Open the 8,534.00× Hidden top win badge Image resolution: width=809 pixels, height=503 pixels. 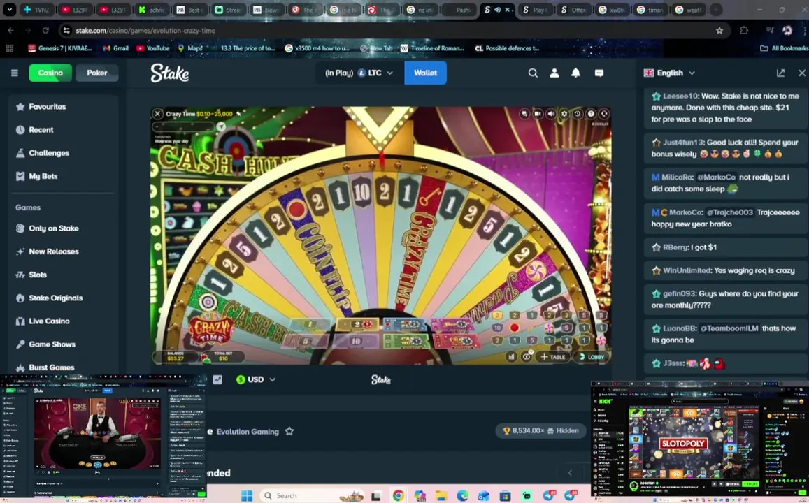tap(540, 430)
